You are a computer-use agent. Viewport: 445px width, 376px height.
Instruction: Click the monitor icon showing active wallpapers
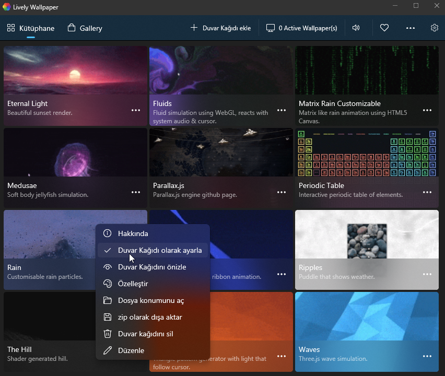(x=271, y=28)
